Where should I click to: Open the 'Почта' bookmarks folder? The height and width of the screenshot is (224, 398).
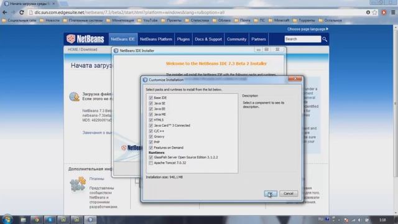coord(243,21)
